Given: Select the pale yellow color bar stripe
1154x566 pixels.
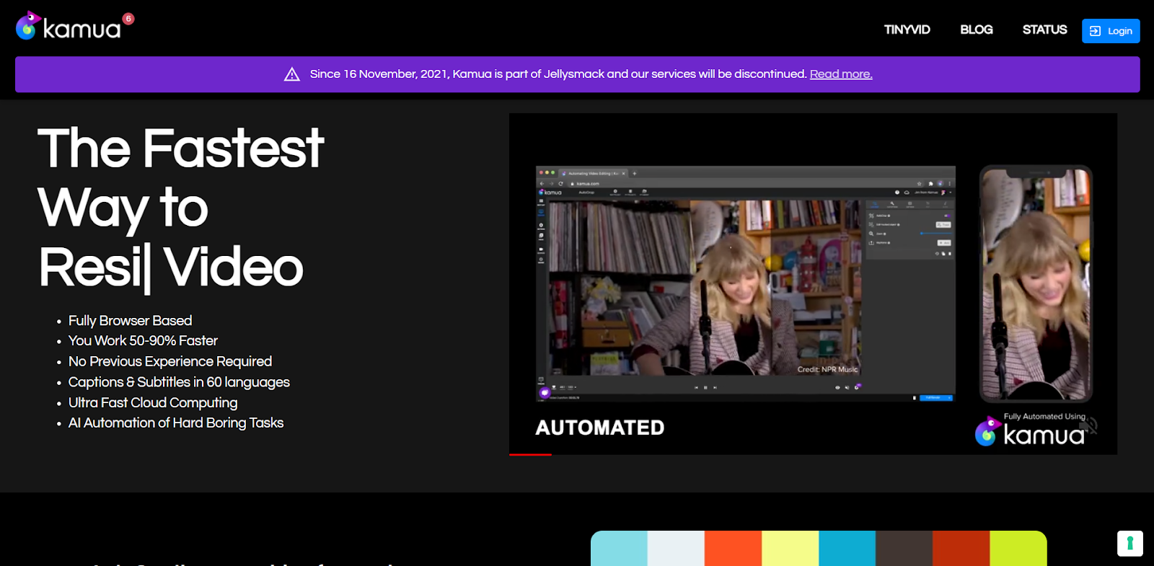Looking at the screenshot, I should [790, 549].
